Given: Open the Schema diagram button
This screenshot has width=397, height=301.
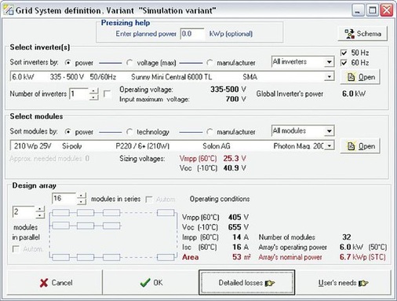Looking at the screenshot, I should pyautogui.click(x=362, y=34).
